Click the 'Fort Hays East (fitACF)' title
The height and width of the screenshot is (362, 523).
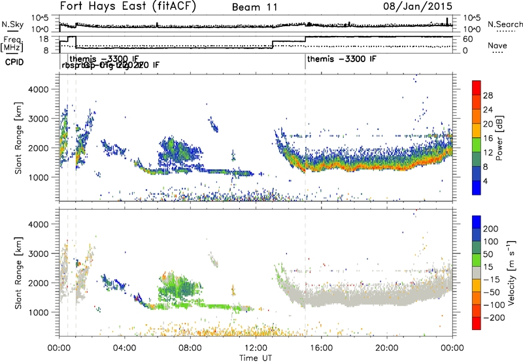(x=127, y=6)
